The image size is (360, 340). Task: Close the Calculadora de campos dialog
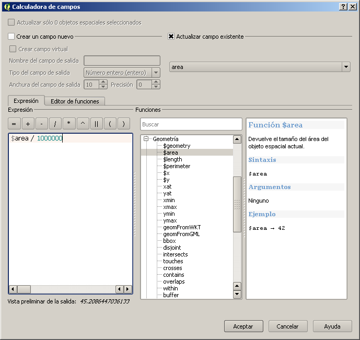coord(353,7)
